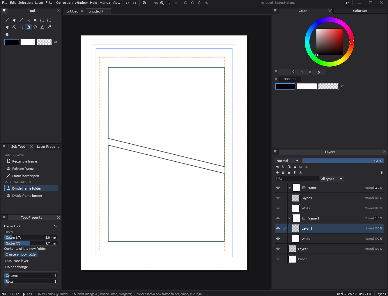Image resolution: width=388 pixels, height=296 pixels.
Task: Choose the Polyline frame sub tool
Action: (31, 169)
